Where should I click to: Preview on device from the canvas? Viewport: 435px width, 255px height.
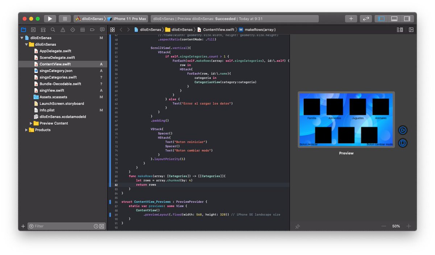pos(403,143)
